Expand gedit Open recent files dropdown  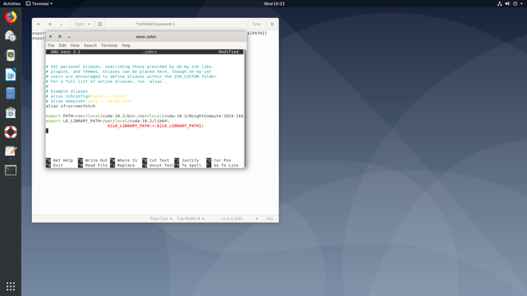[82, 24]
